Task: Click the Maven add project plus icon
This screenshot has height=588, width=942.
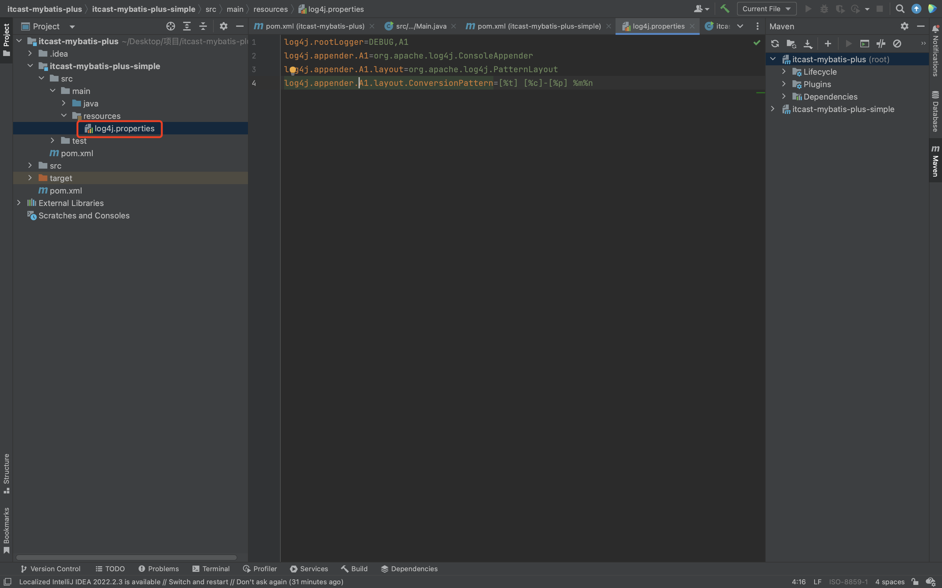Action: [x=828, y=44]
